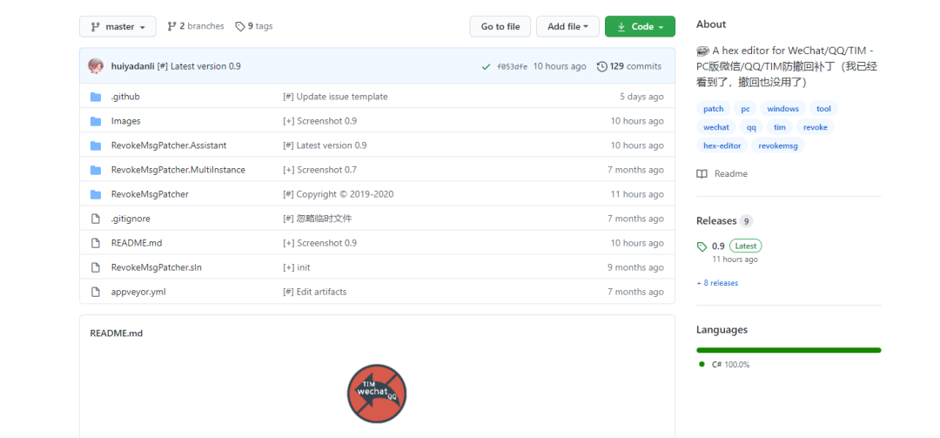
Task: Open the Latest version 0.9 commit message
Action: point(199,66)
